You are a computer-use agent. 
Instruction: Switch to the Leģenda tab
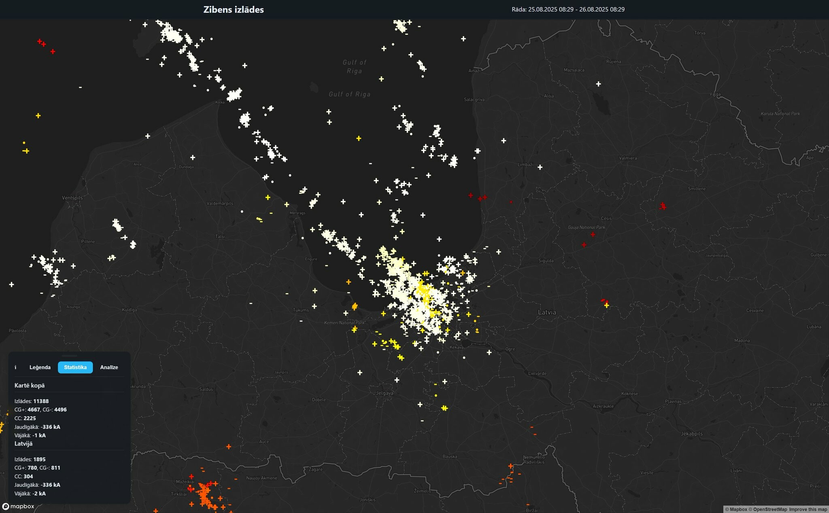(40, 367)
